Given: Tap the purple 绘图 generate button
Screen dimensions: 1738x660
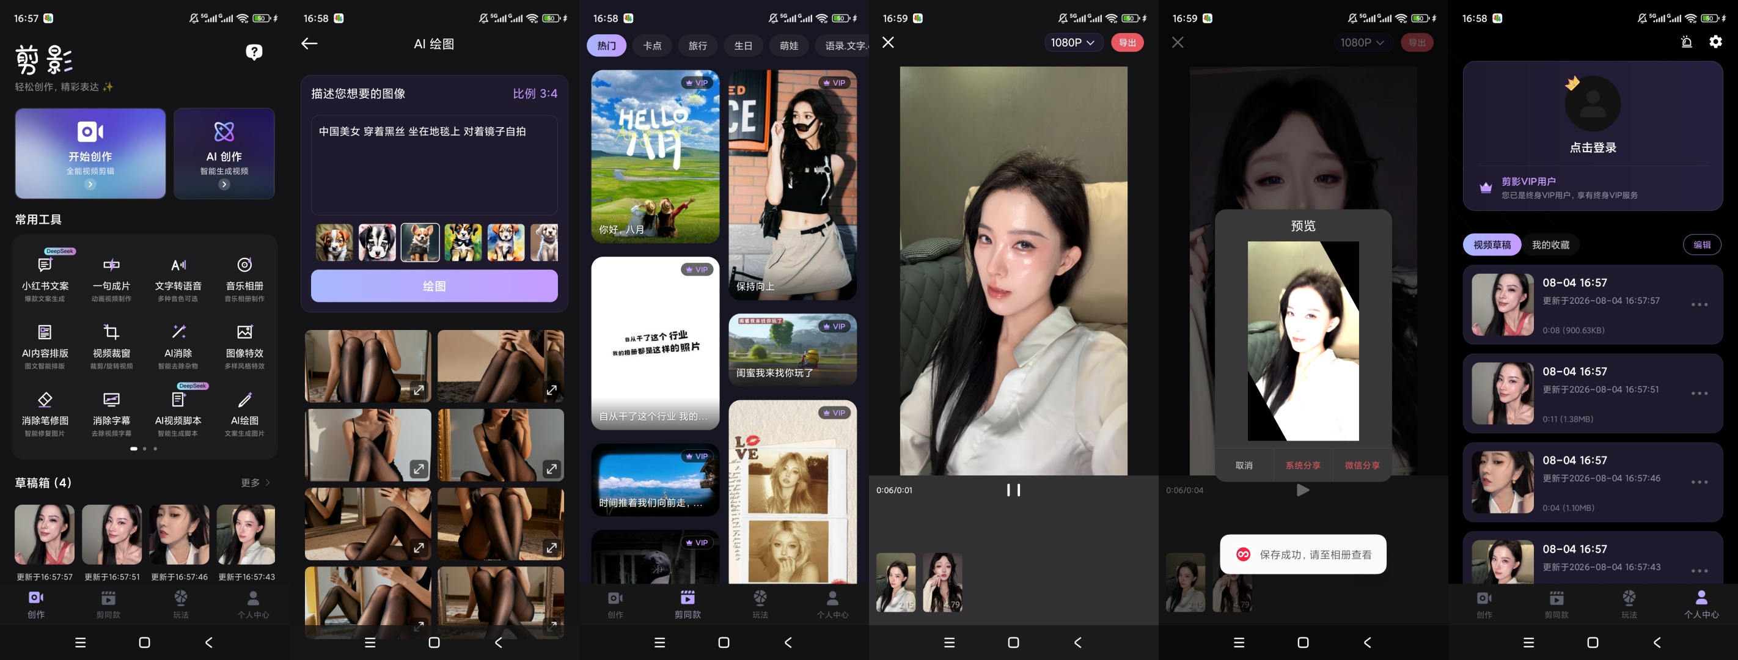Looking at the screenshot, I should coord(434,286).
